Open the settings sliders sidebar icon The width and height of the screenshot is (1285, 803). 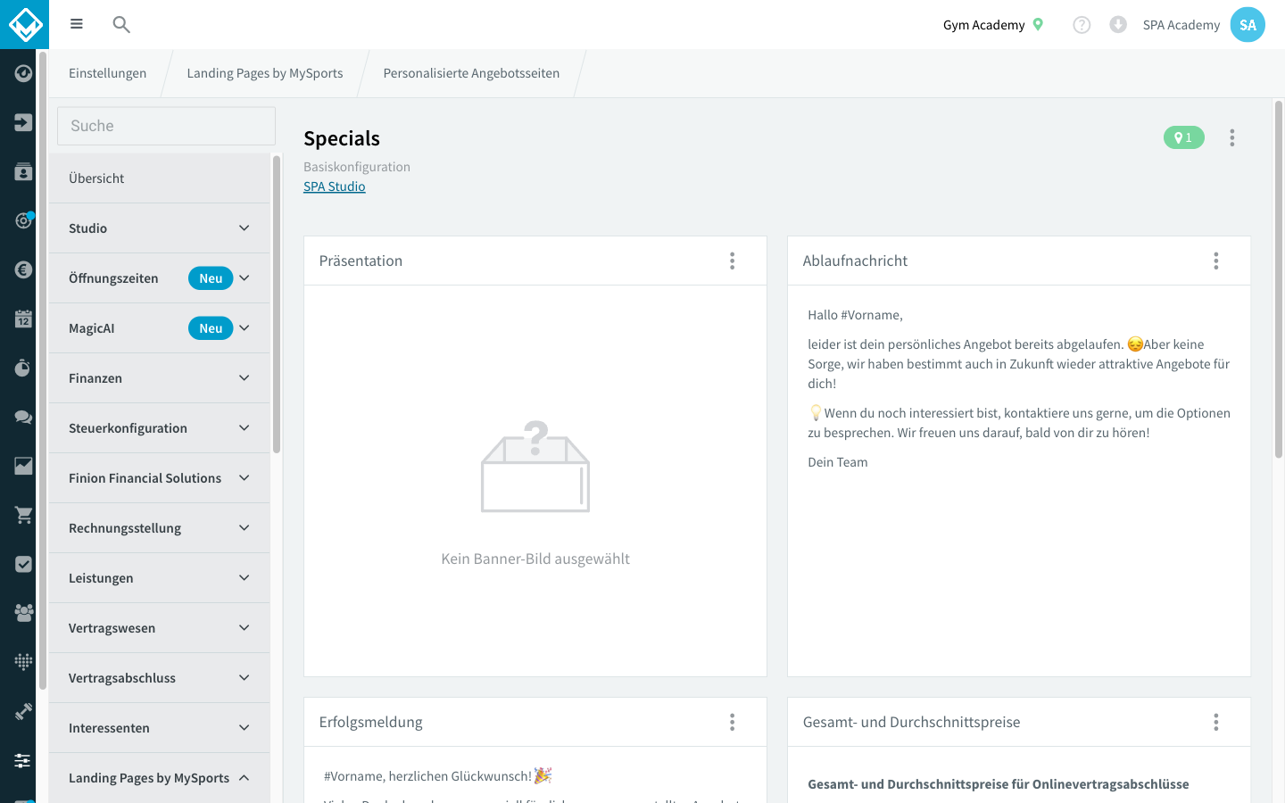click(23, 760)
